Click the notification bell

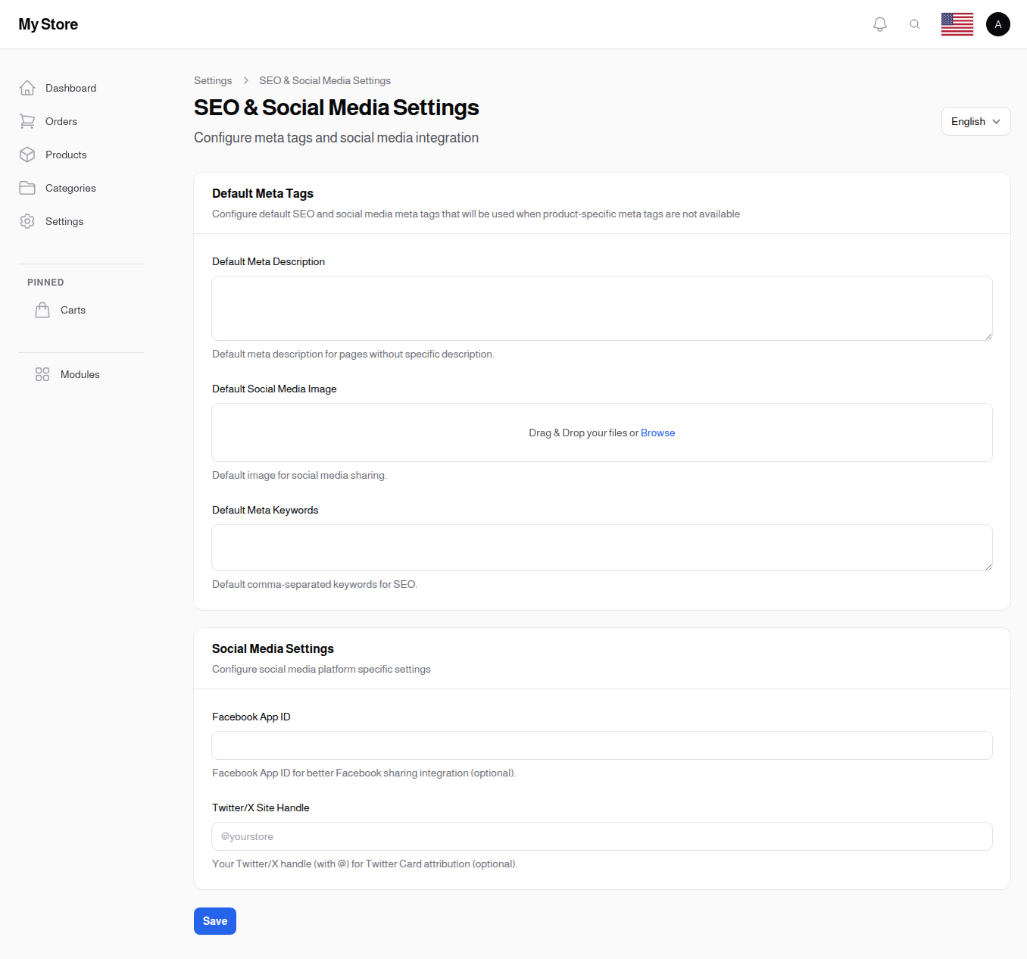[879, 23]
